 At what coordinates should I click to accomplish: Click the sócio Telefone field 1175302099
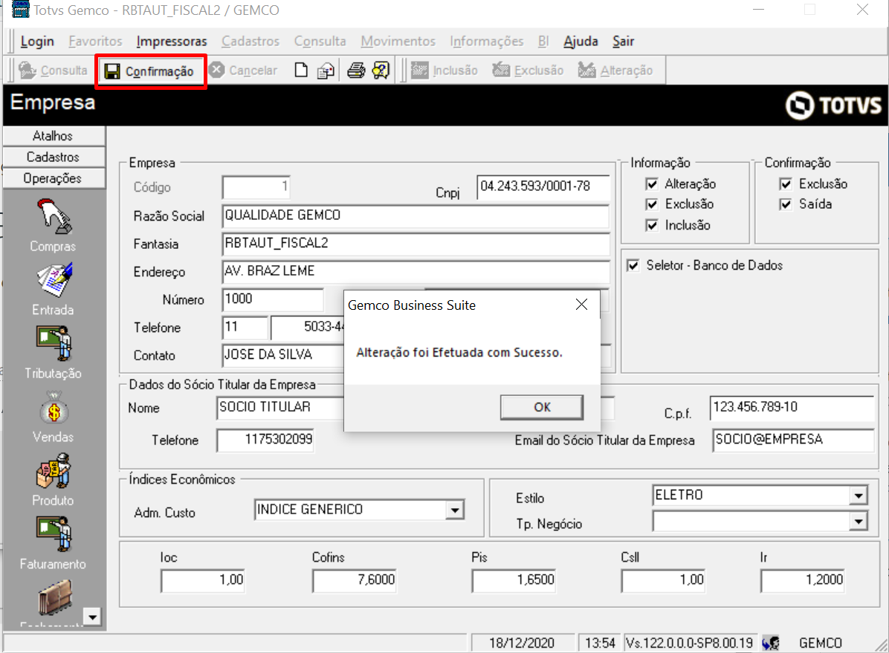coord(265,441)
